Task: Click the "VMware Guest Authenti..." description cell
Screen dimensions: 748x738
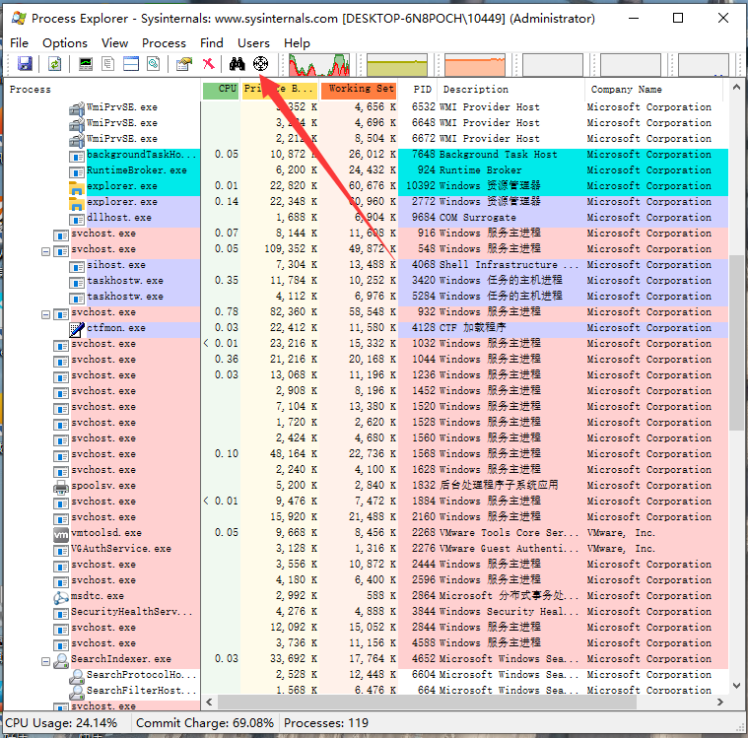Action: tap(509, 549)
